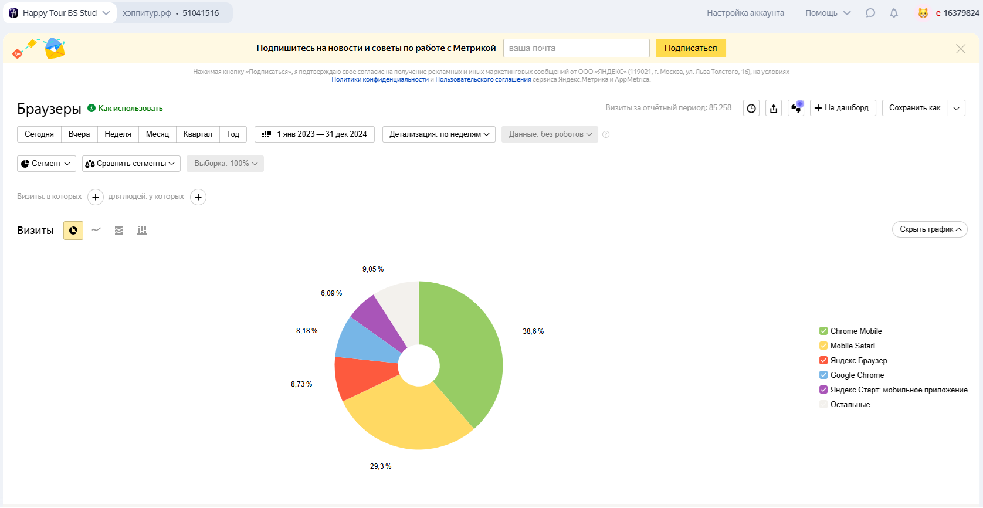Toggle the Chrome Mobile legend checkbox
983x508 pixels.
point(823,331)
